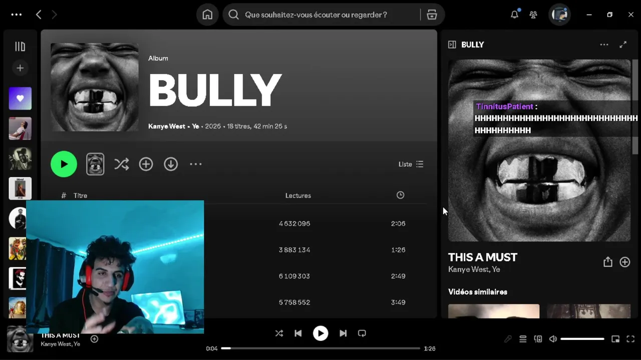Add current song via bottom bar plus
641x360 pixels.
94,339
